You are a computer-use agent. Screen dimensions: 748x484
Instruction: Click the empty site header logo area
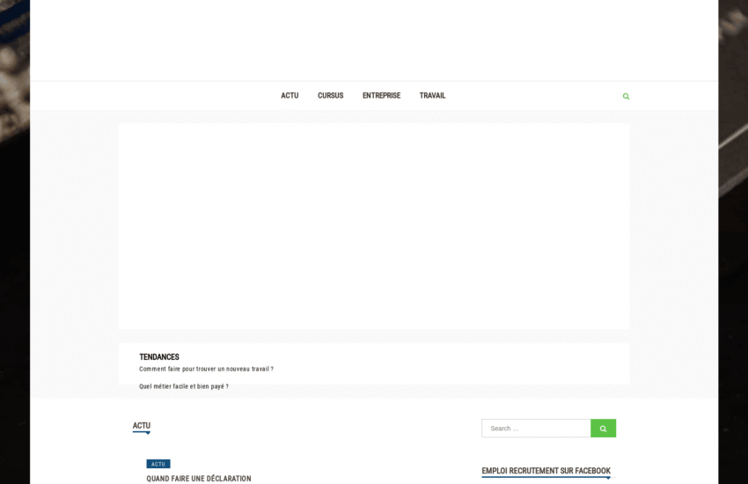(x=374, y=40)
